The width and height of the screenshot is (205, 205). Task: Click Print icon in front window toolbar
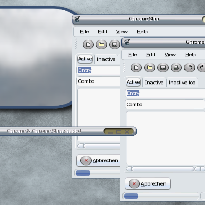176,68
